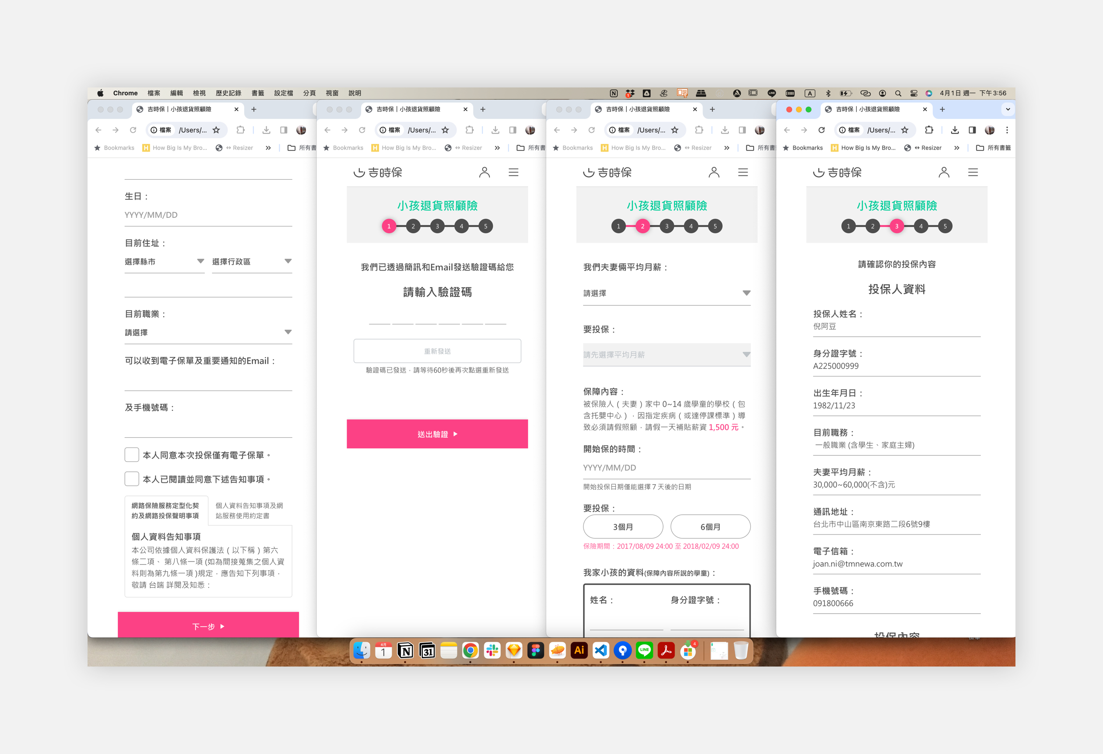Click the 開始保的時間 date field
The image size is (1103, 754).
coord(667,468)
